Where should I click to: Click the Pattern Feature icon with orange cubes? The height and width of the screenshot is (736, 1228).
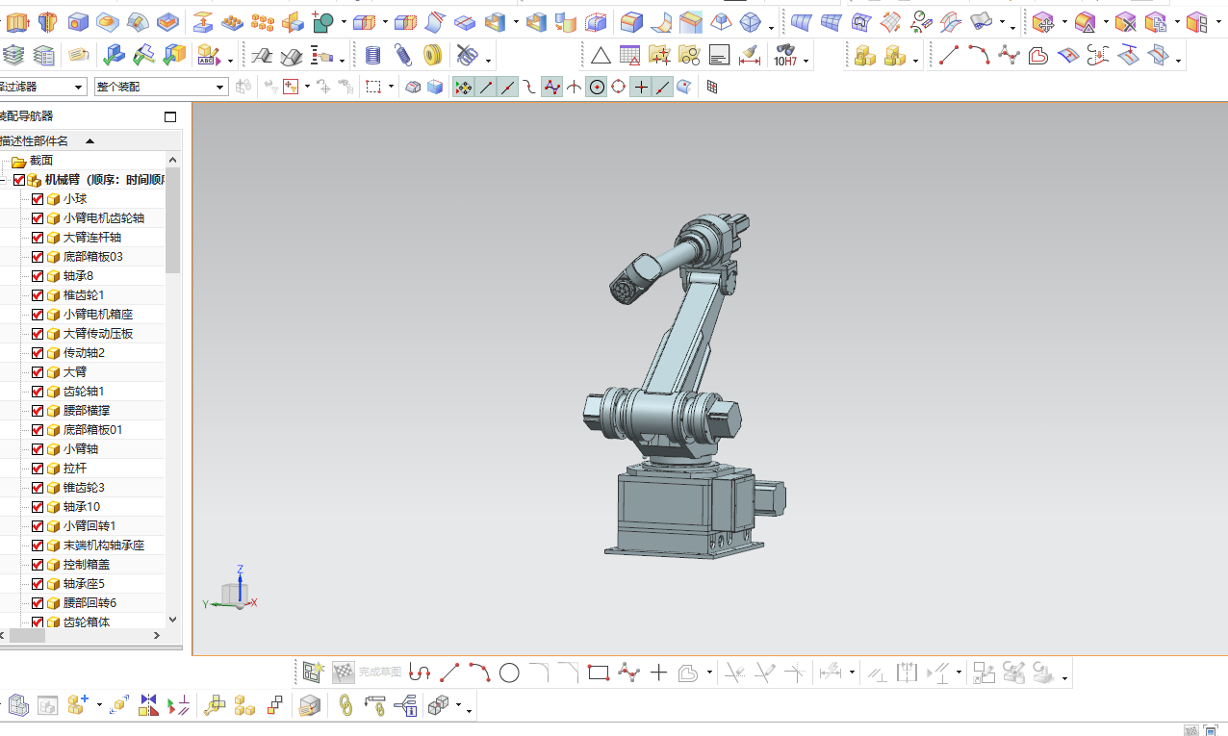(x=263, y=21)
